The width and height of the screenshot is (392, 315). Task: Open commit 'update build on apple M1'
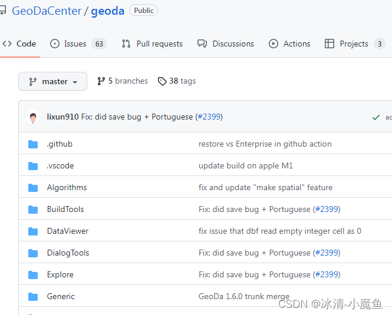tap(246, 165)
